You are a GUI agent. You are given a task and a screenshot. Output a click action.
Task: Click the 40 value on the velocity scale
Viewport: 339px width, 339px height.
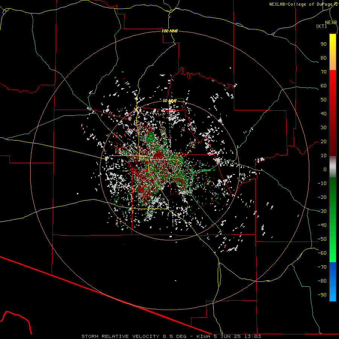(x=324, y=114)
